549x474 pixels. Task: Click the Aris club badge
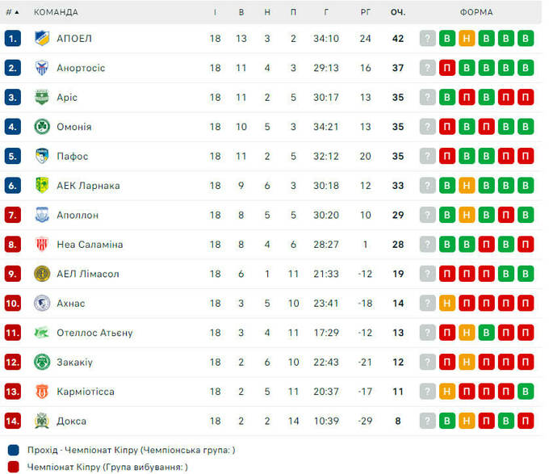click(x=42, y=97)
